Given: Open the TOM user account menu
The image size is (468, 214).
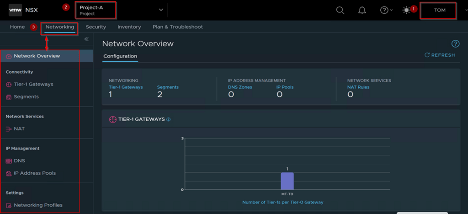Looking at the screenshot, I should (439, 10).
